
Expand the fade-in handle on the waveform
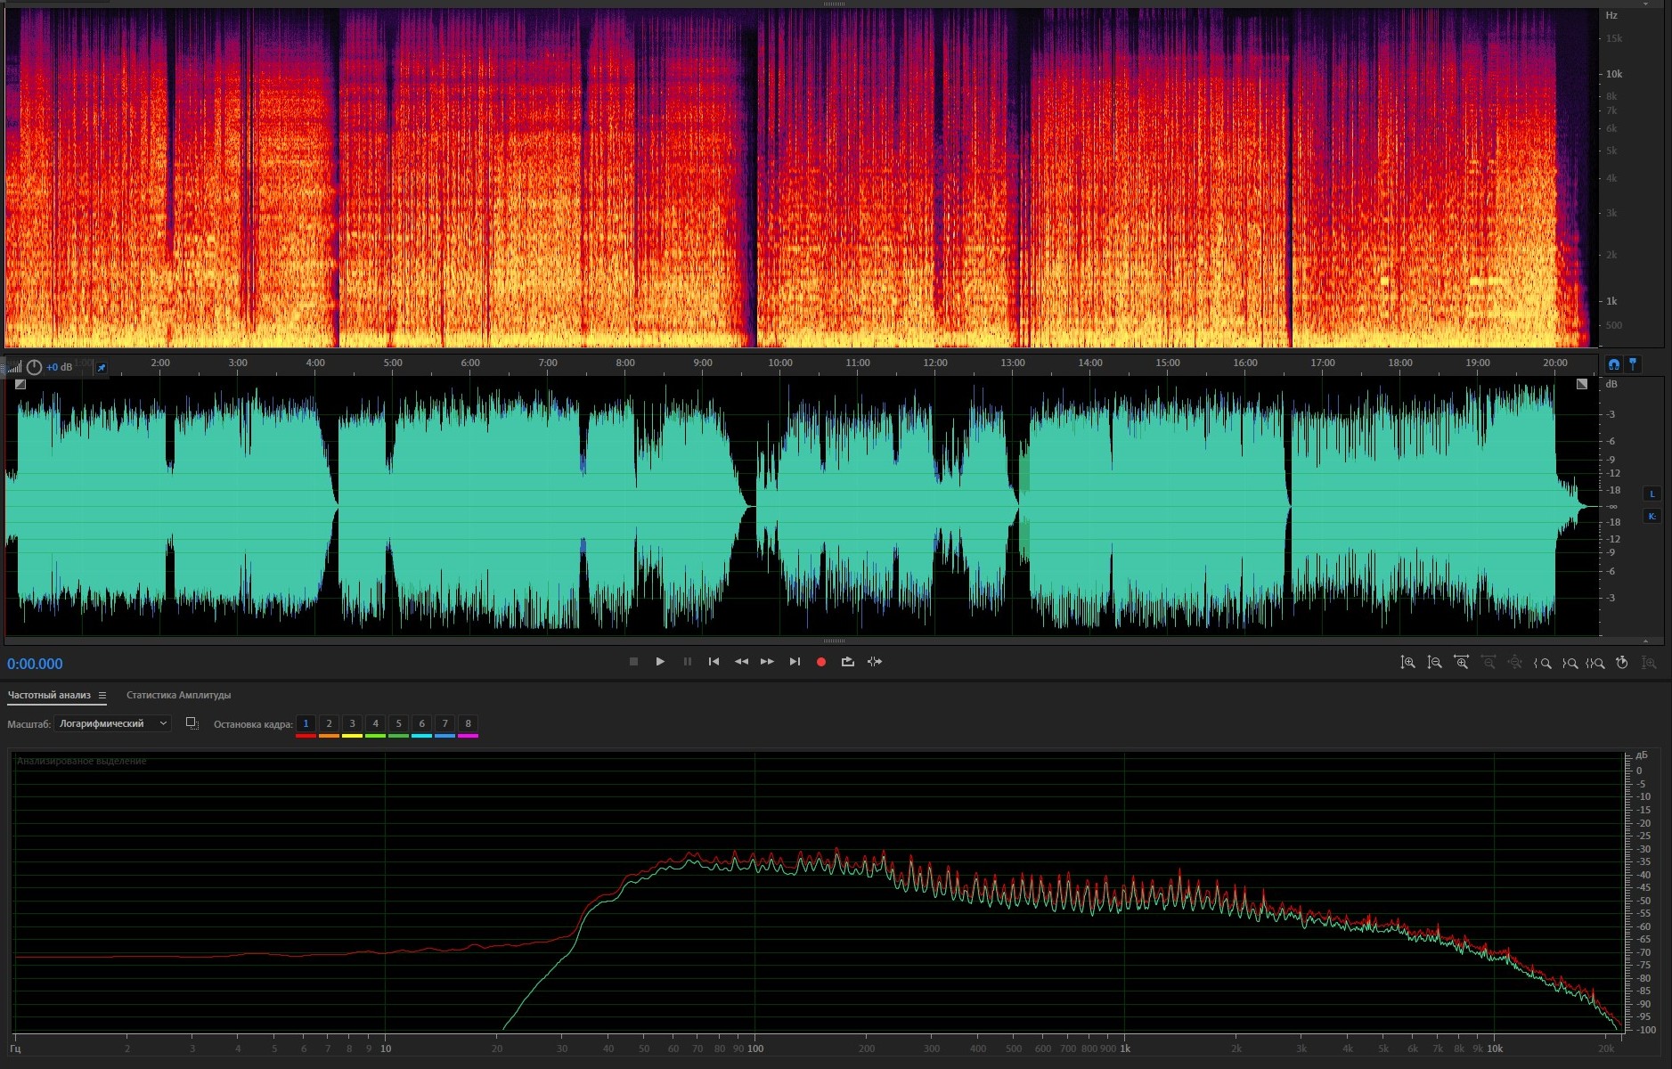[20, 384]
